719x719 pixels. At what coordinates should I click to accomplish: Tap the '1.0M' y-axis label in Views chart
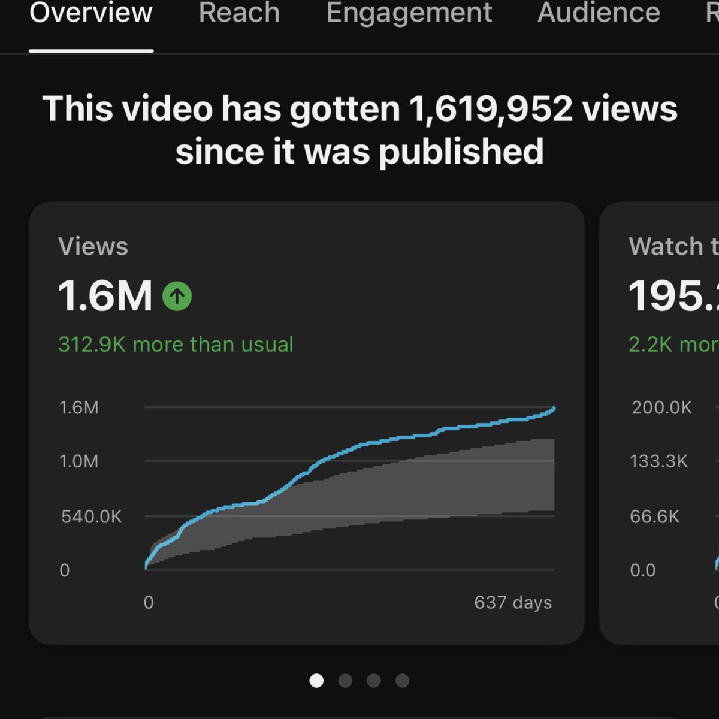(x=78, y=461)
